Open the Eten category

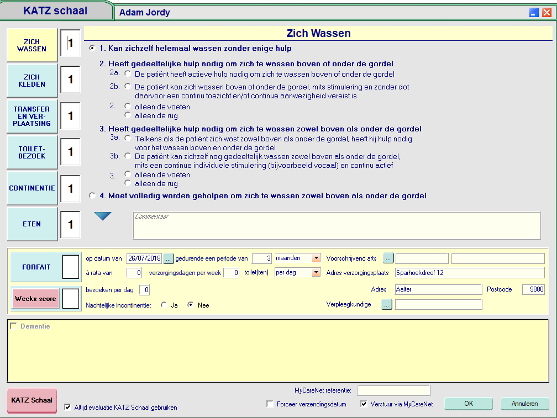[32, 224]
